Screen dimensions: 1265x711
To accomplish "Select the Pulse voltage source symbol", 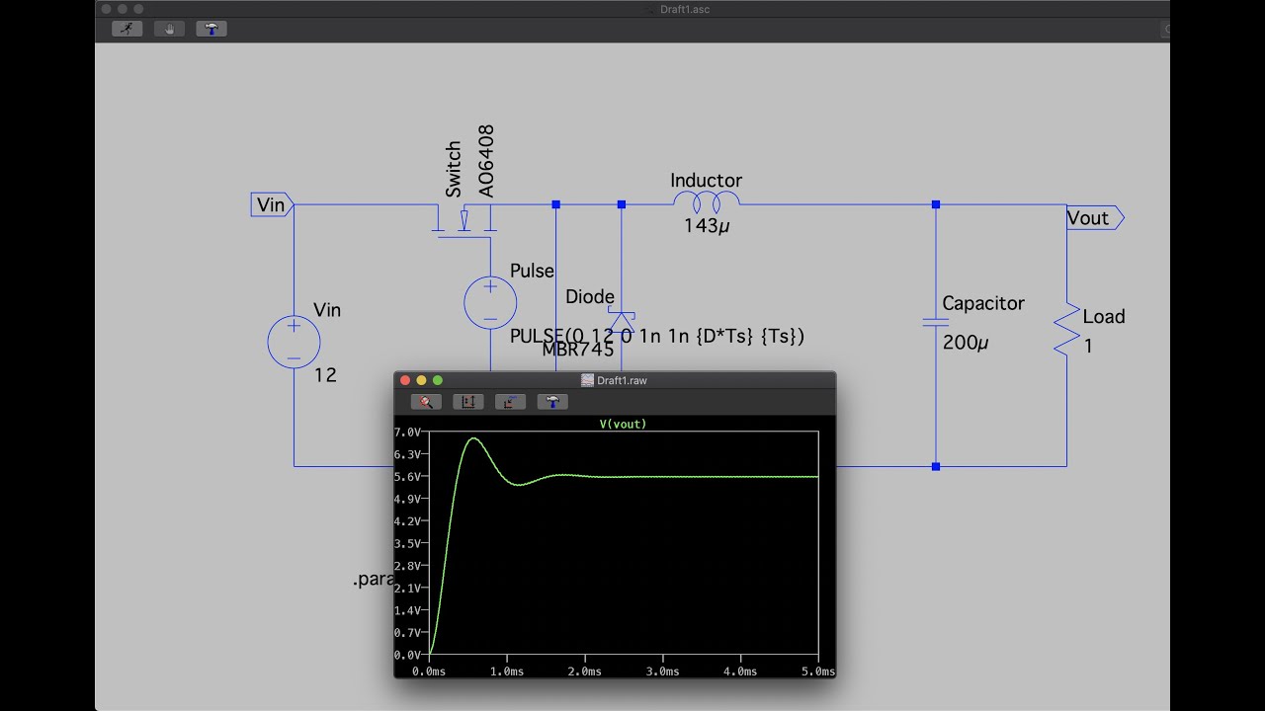I will 490,302.
